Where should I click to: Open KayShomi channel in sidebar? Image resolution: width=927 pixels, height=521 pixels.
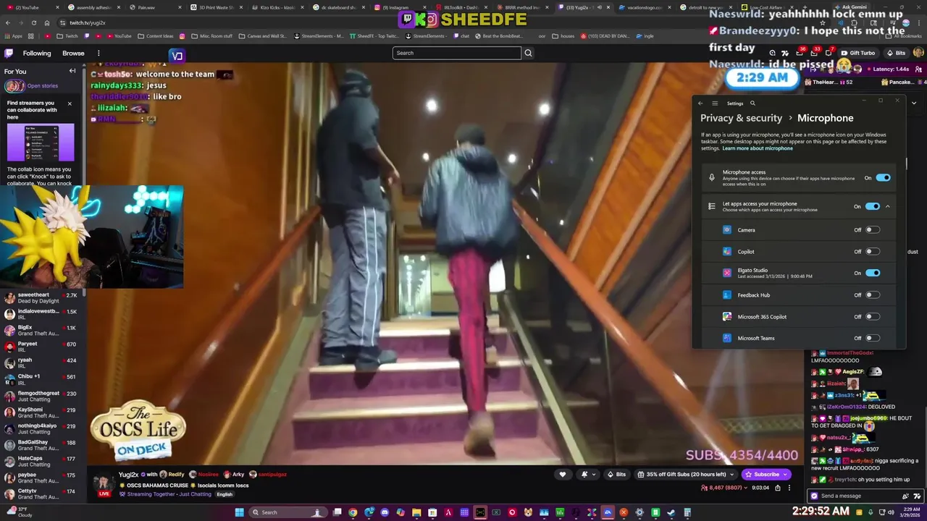pyautogui.click(x=43, y=412)
